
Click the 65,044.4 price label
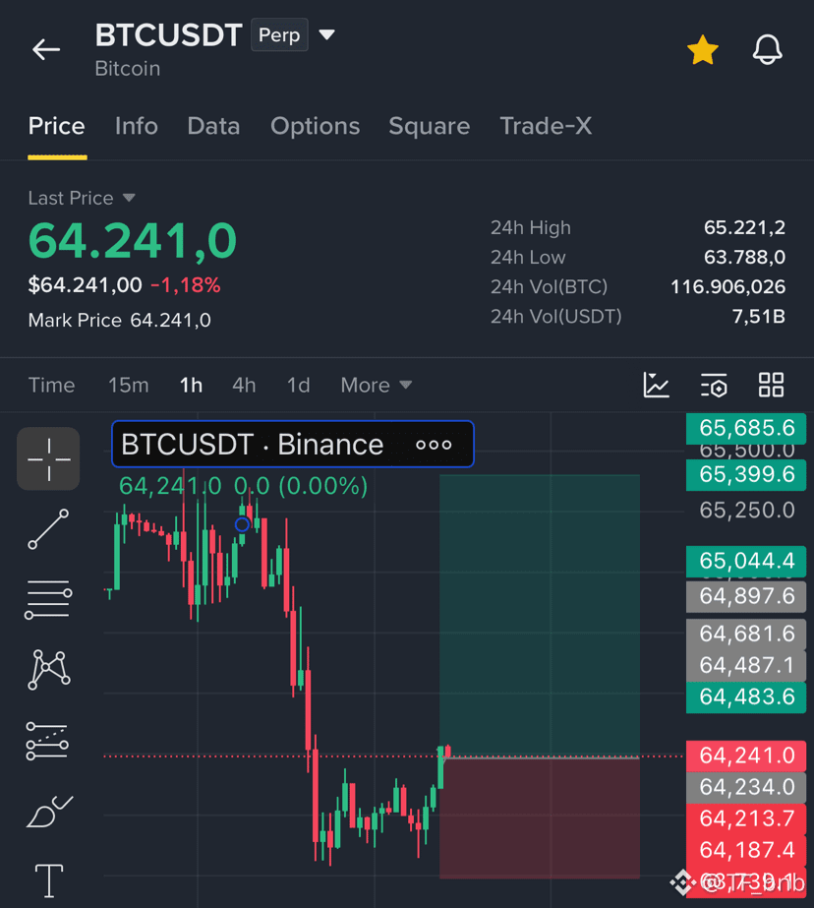746,561
